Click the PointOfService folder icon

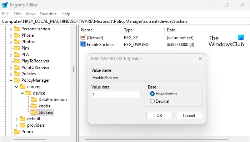click(16, 67)
